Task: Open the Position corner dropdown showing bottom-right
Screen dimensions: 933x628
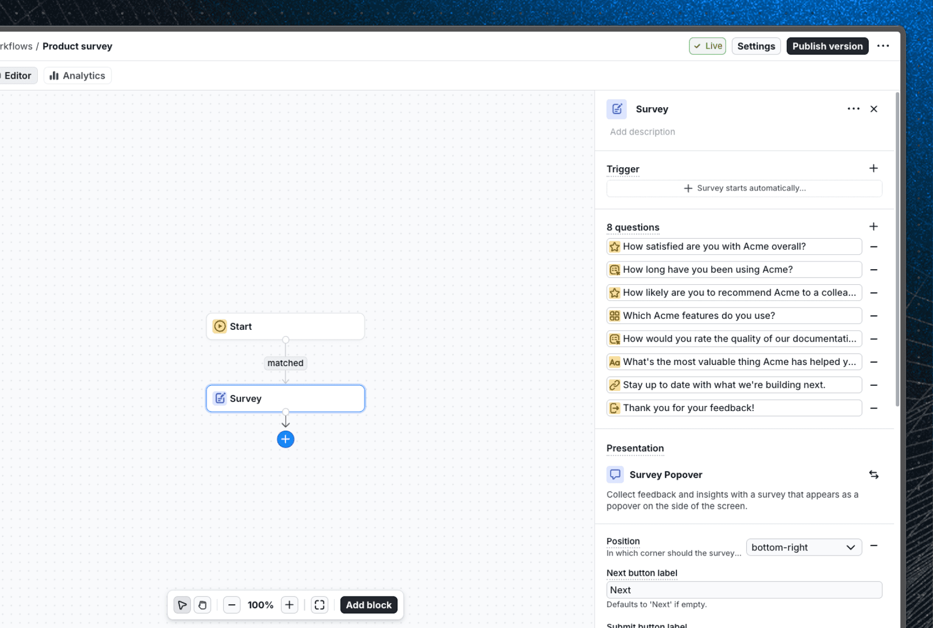Action: [x=803, y=547]
